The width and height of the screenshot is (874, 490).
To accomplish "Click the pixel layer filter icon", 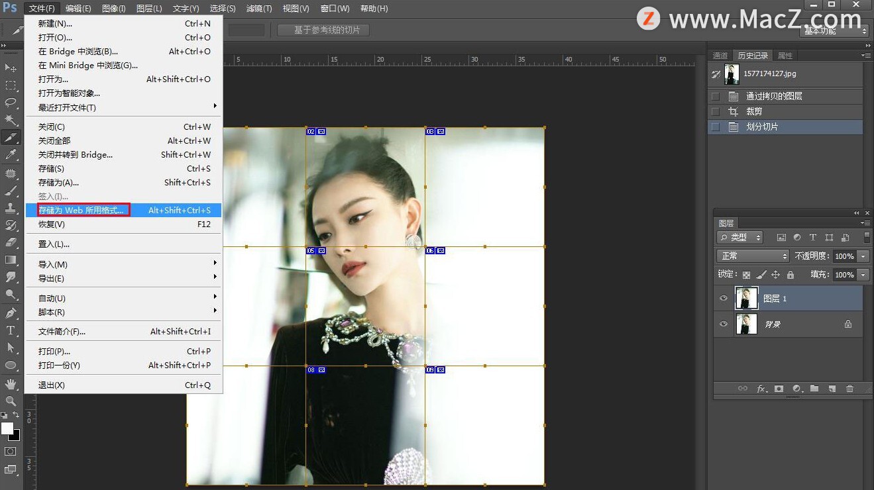I will tap(781, 237).
